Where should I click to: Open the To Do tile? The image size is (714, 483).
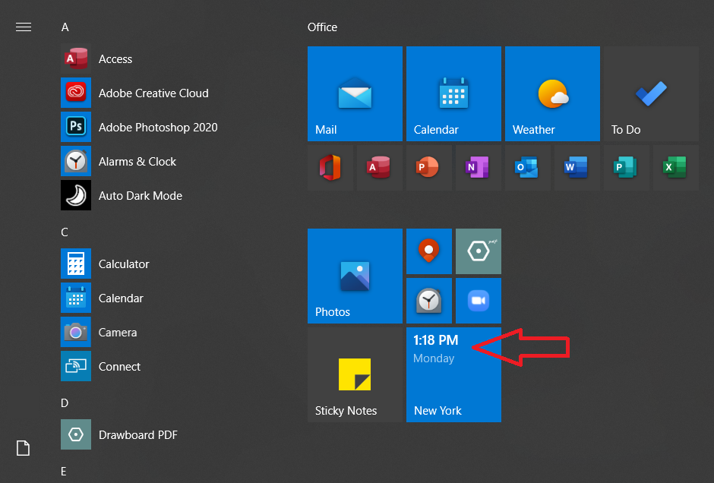click(x=651, y=93)
